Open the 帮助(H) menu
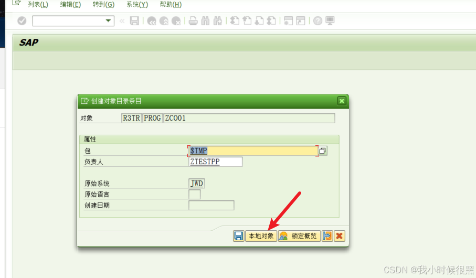This screenshot has height=278, width=476. coord(171,4)
